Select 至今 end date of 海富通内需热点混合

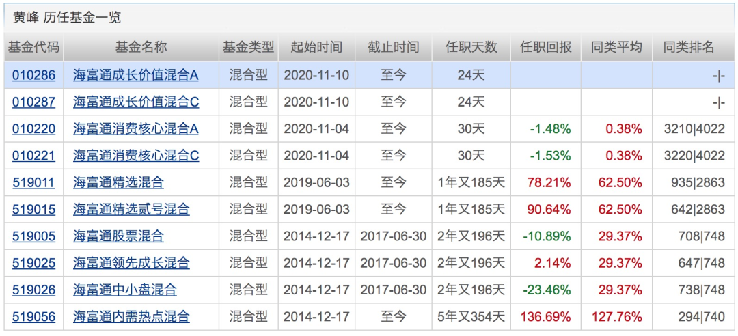(394, 317)
